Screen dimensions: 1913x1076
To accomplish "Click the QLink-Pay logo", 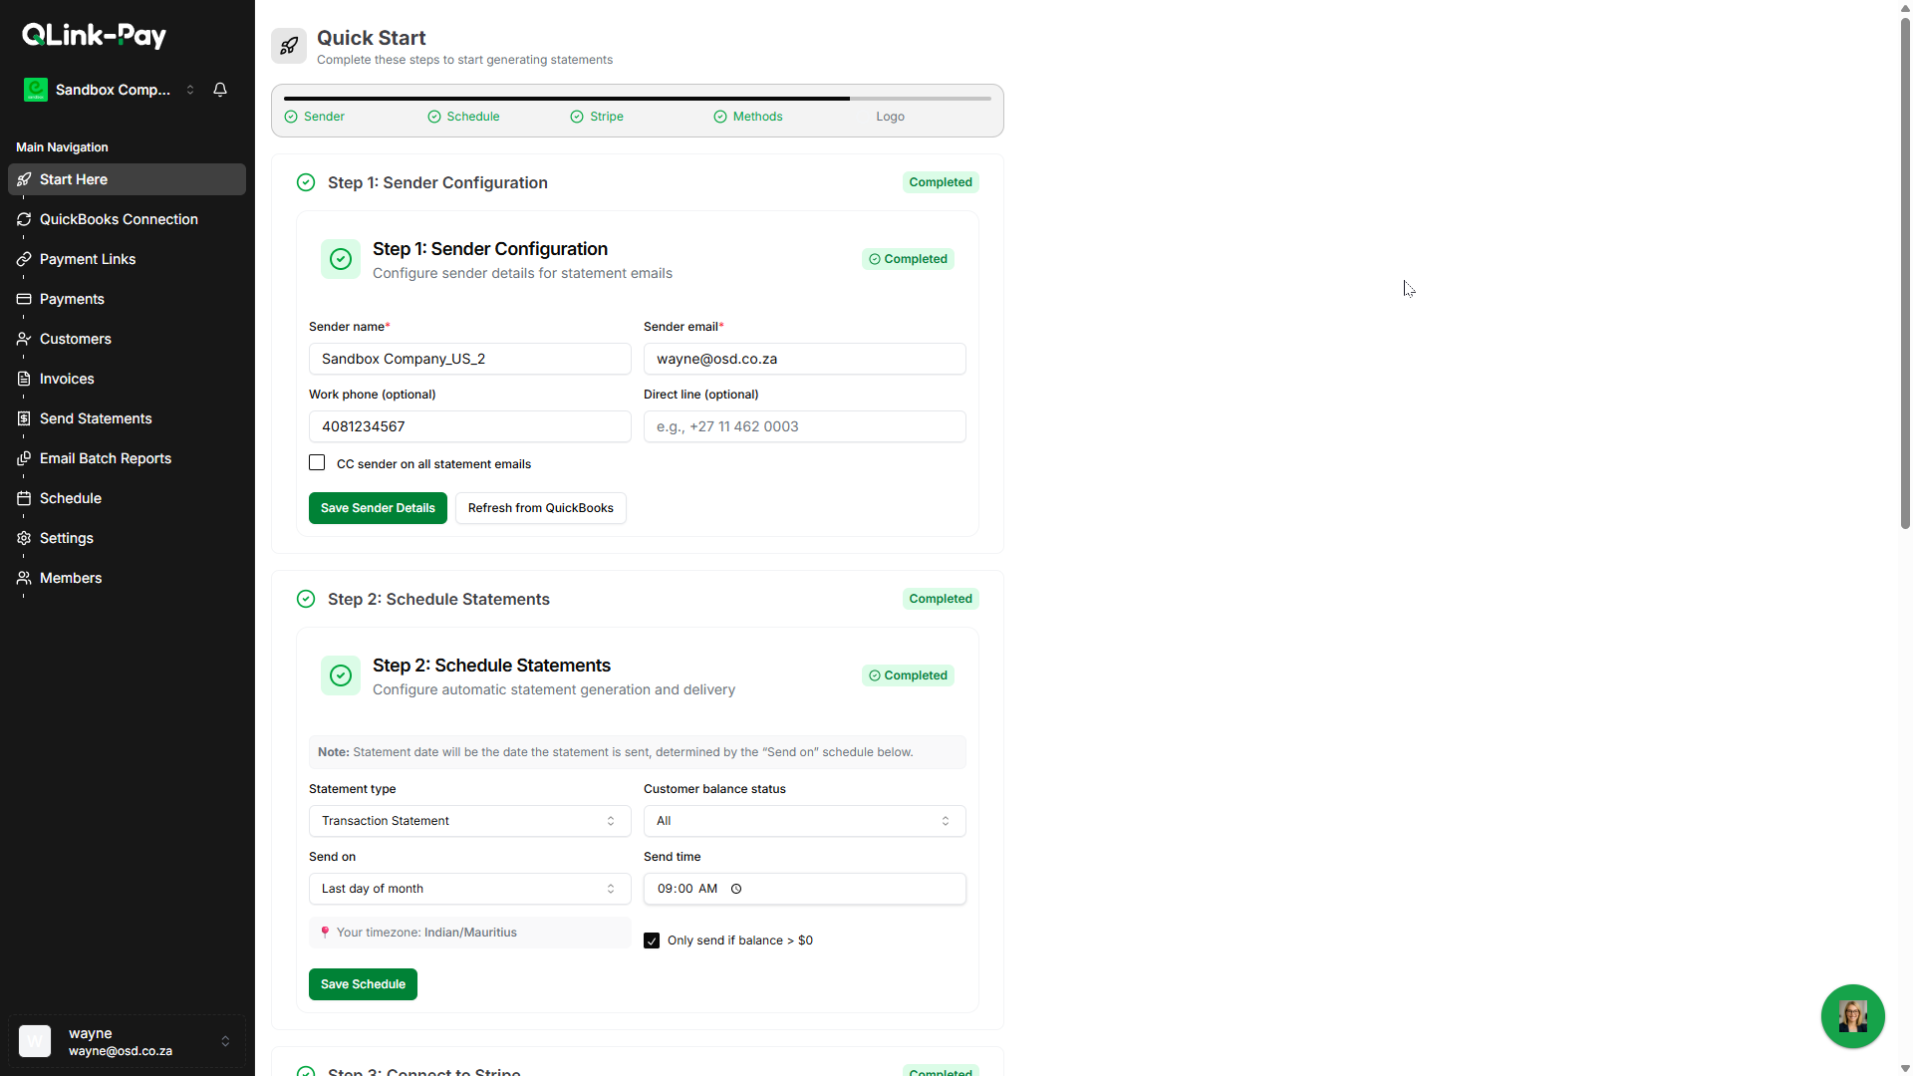I will [95, 36].
